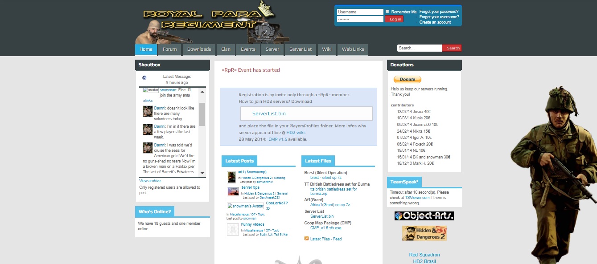Click the PayPal Donate button

coord(407,79)
